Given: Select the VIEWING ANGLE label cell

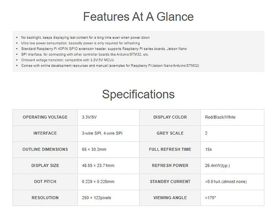Looking at the screenshot, I should [x=170, y=198].
